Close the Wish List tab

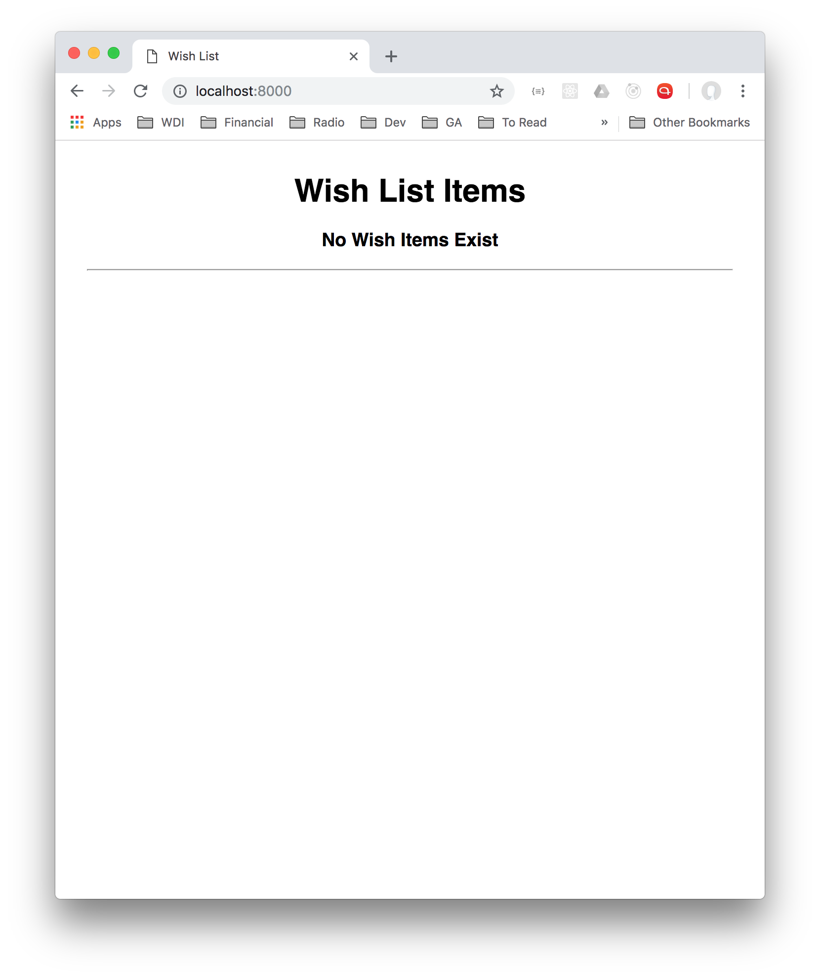click(x=354, y=56)
